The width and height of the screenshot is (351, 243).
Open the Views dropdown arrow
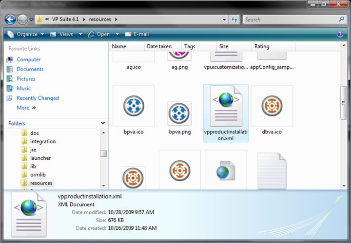pos(80,35)
